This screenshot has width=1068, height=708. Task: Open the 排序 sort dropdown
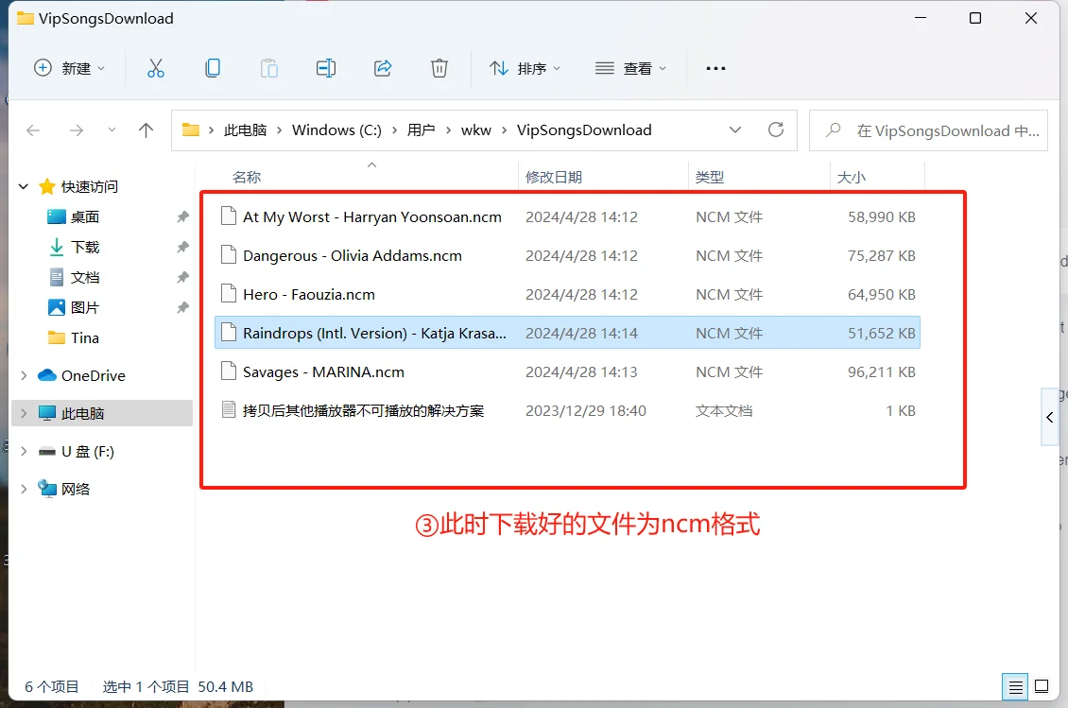coord(525,68)
